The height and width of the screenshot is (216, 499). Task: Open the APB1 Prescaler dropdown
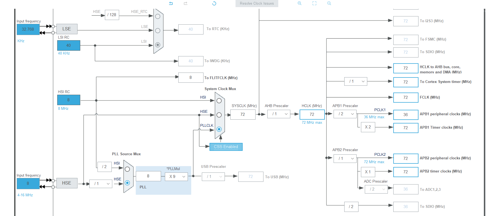[x=345, y=114]
